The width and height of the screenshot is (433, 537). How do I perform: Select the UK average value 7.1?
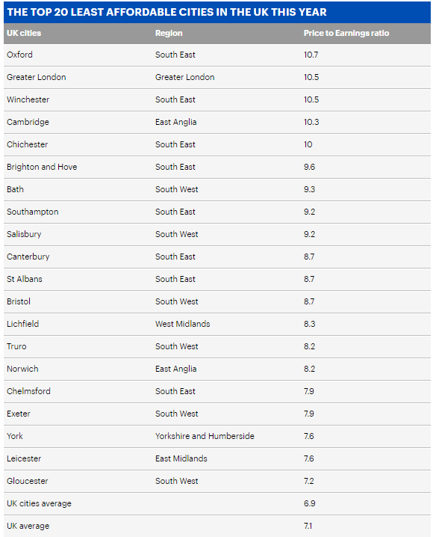[308, 526]
